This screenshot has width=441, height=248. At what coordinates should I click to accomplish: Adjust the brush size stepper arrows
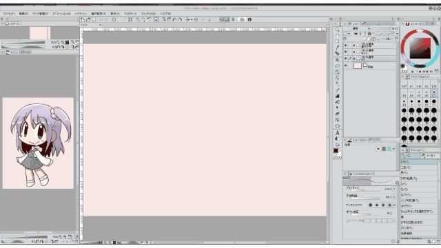[391, 189]
